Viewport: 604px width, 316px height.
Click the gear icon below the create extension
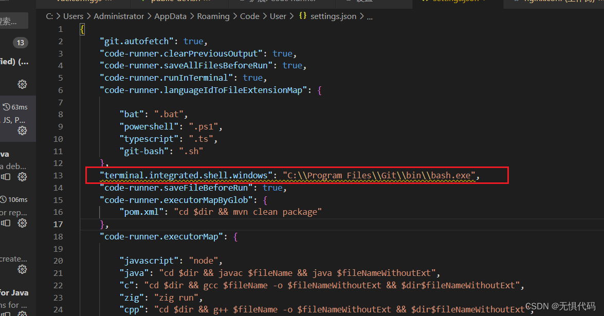pyautogui.click(x=22, y=269)
